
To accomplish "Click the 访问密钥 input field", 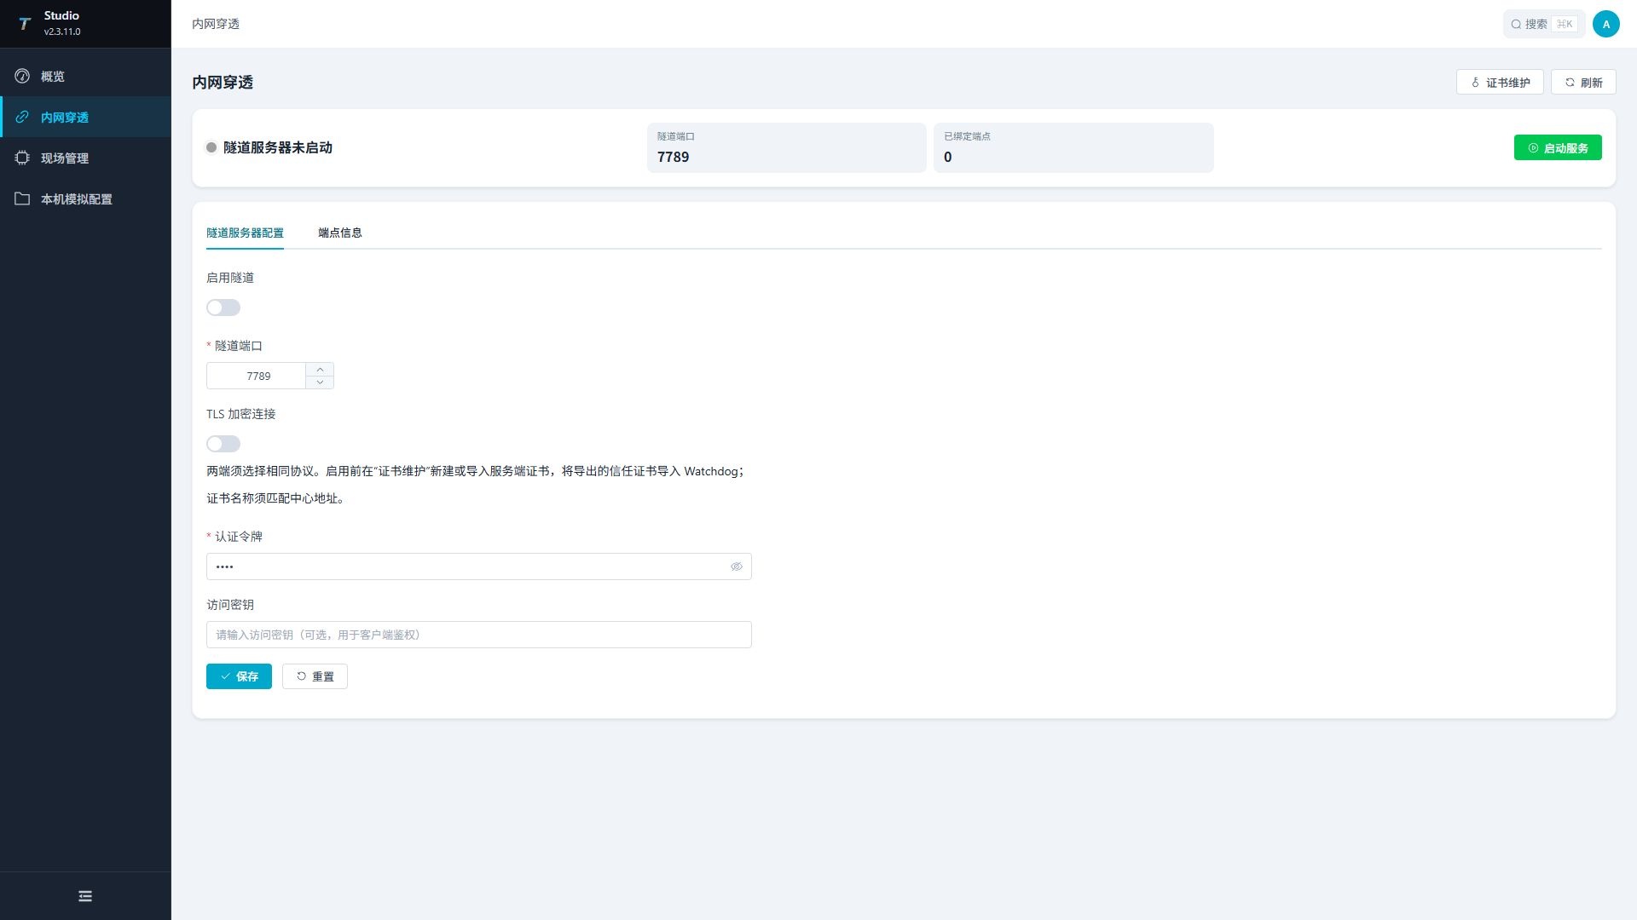I will pyautogui.click(x=478, y=635).
